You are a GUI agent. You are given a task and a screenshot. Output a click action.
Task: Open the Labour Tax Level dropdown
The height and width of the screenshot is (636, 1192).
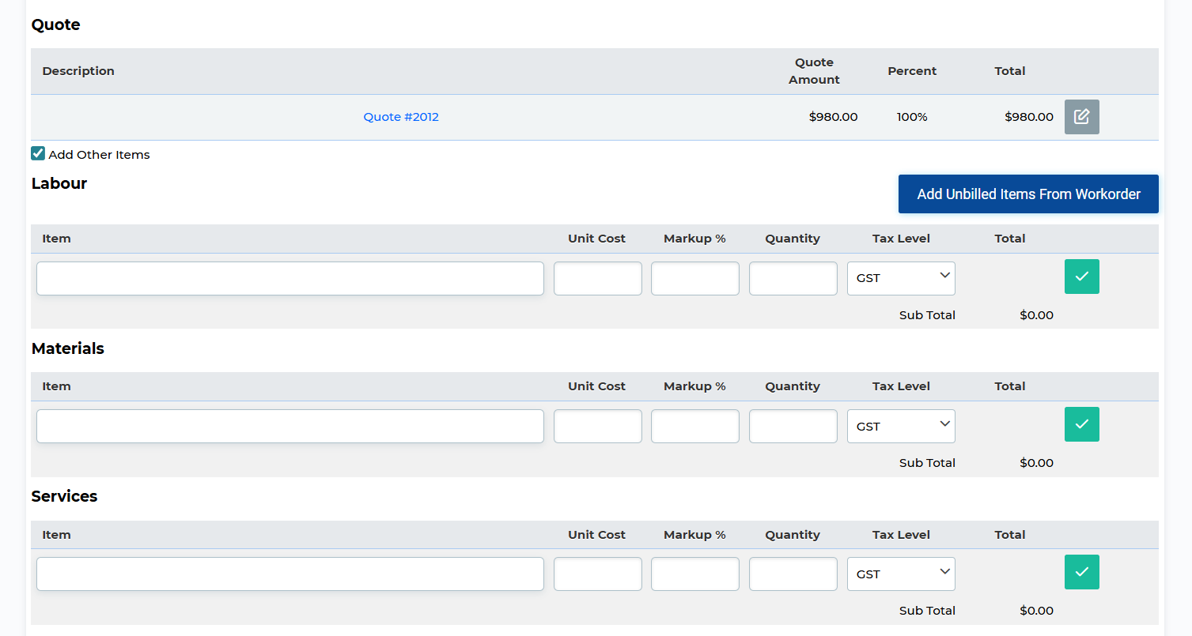(901, 279)
